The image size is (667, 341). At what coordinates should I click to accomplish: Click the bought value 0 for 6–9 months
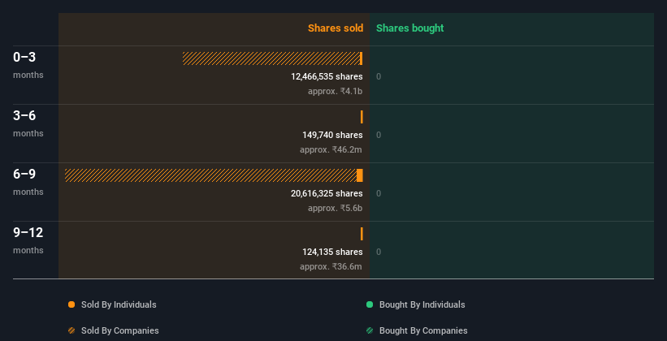[x=379, y=193]
